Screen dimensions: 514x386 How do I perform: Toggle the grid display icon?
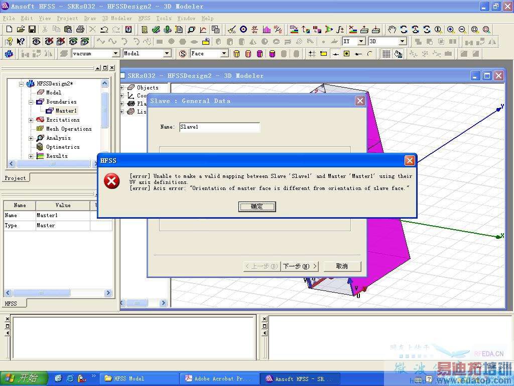pyautogui.click(x=387, y=53)
